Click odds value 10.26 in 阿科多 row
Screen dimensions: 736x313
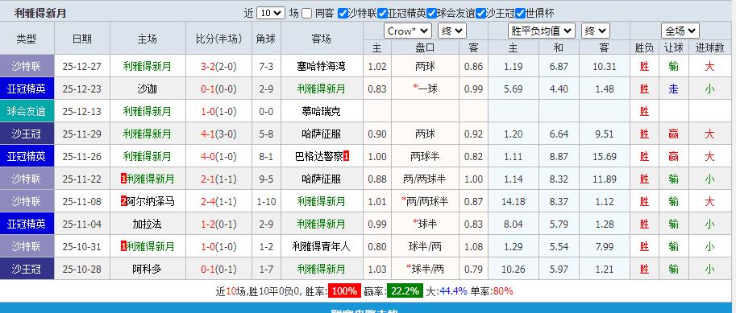pos(513,269)
